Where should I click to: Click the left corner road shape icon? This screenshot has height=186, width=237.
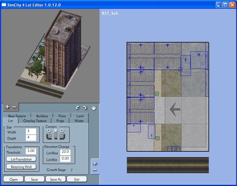49,136
